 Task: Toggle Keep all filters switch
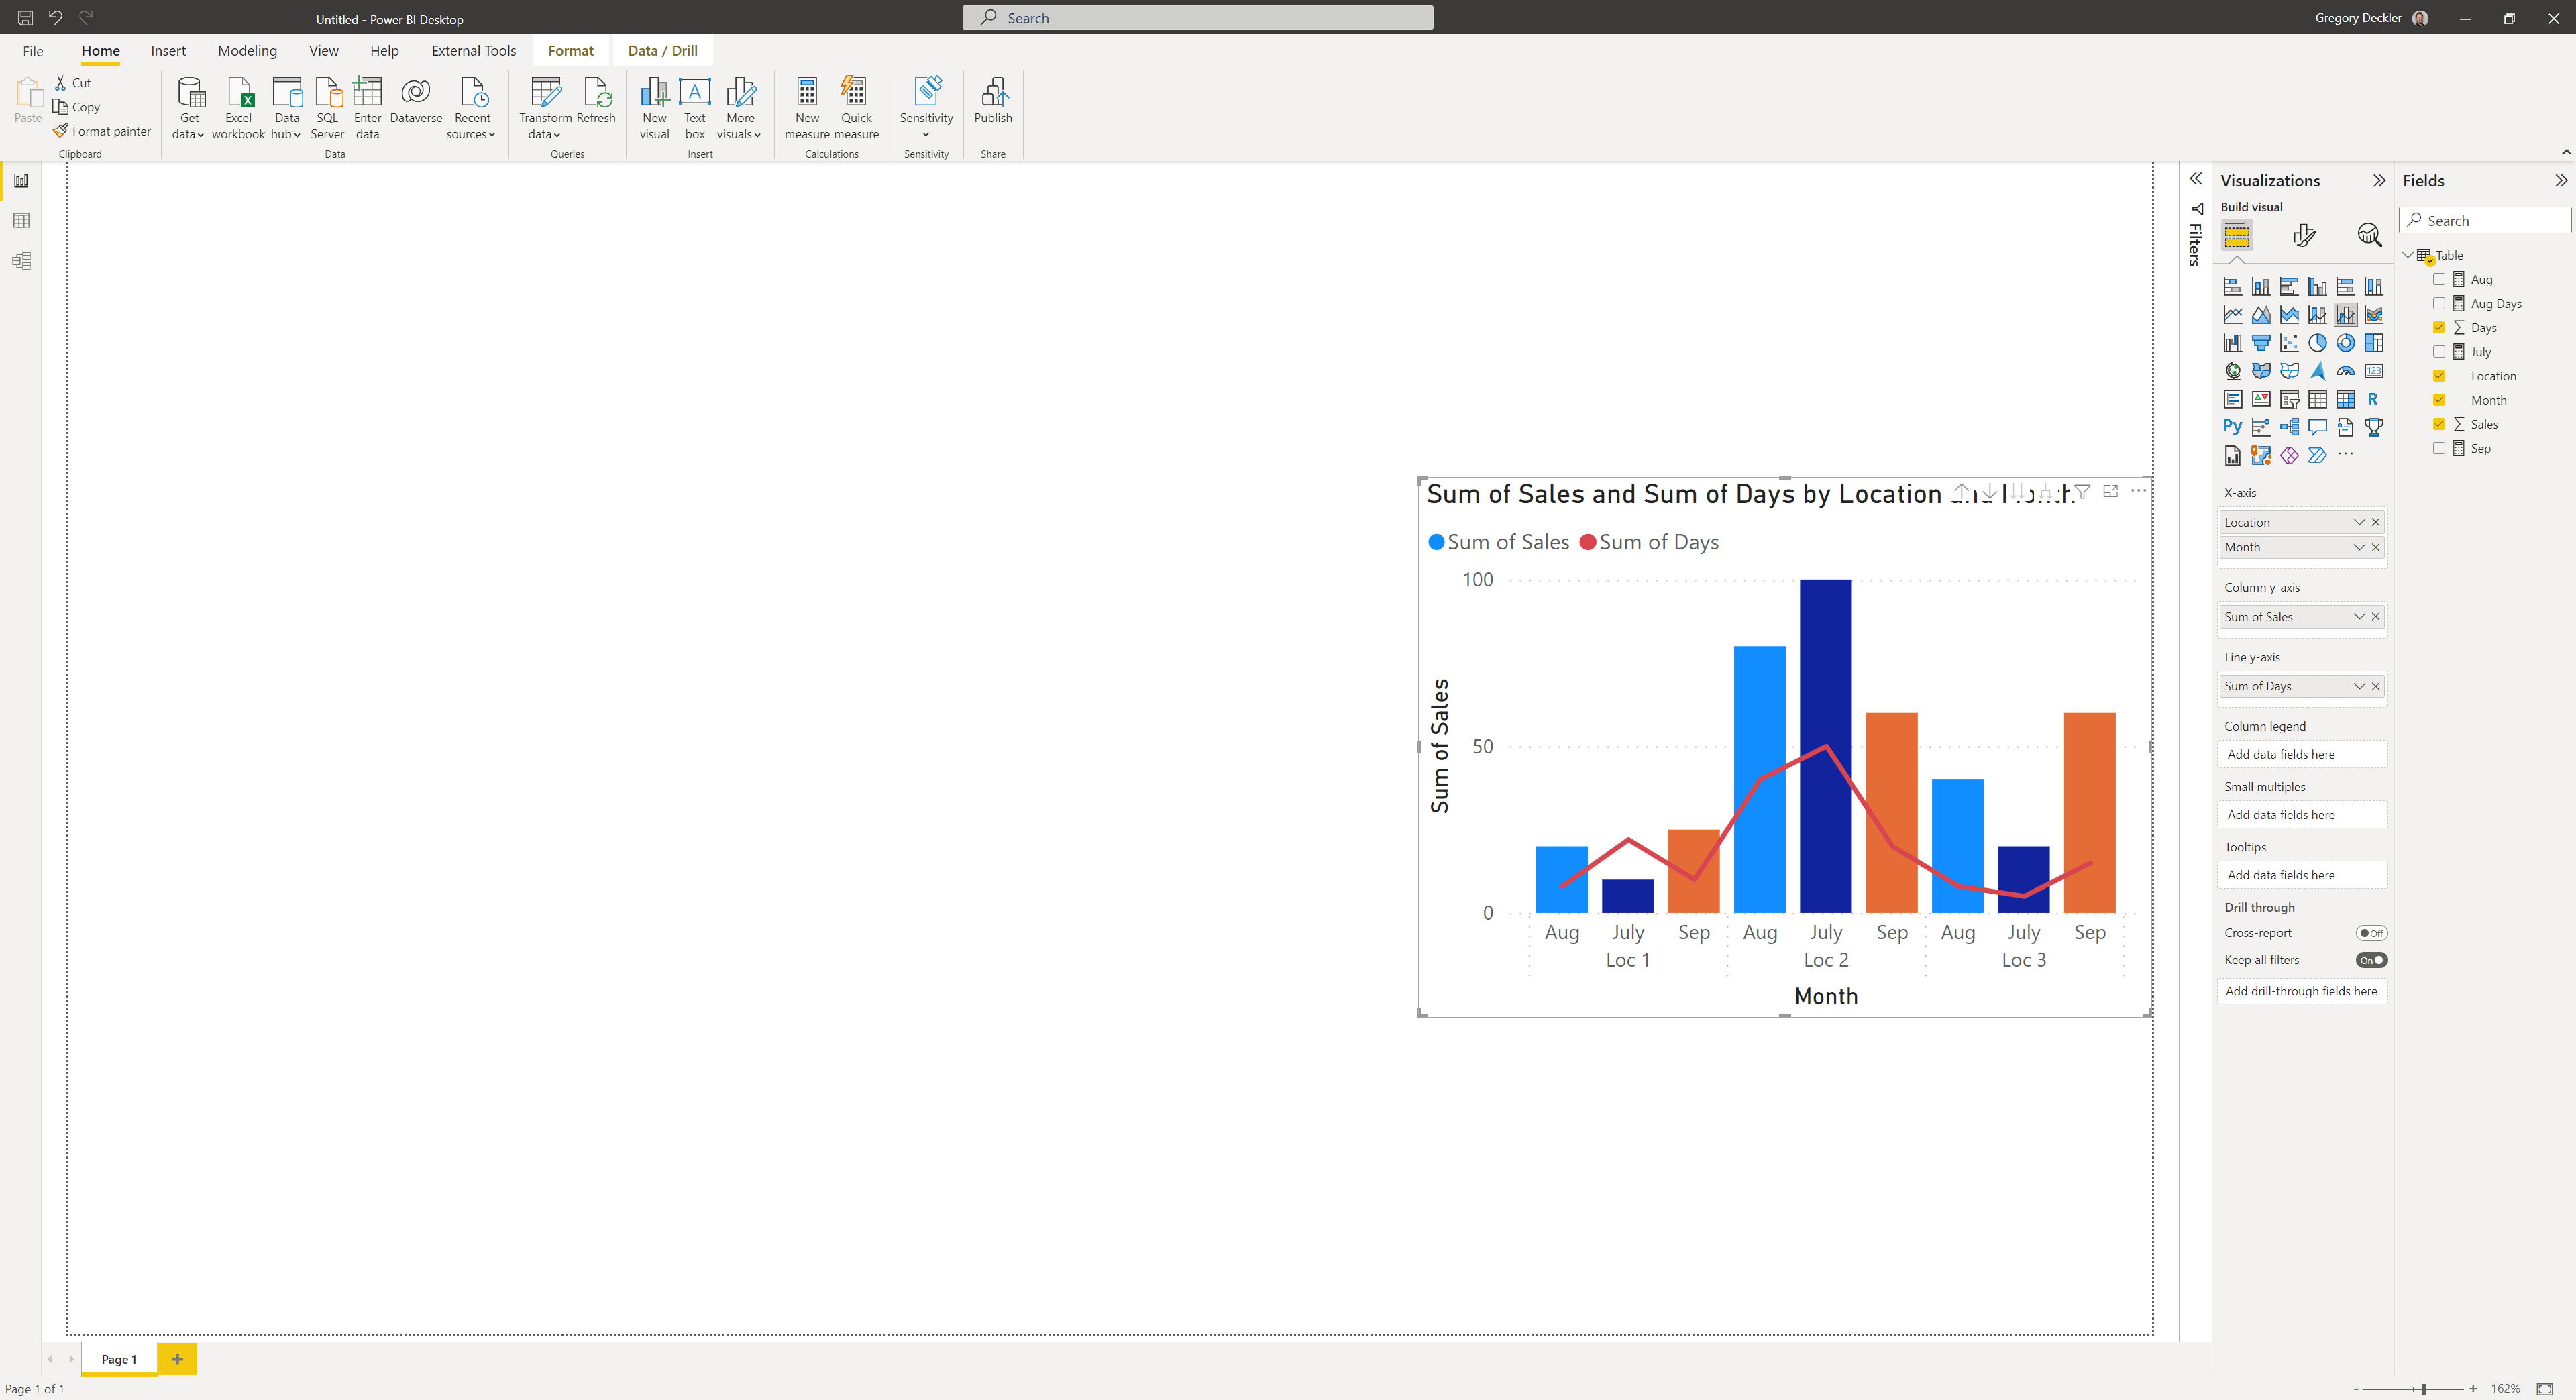(x=2371, y=960)
